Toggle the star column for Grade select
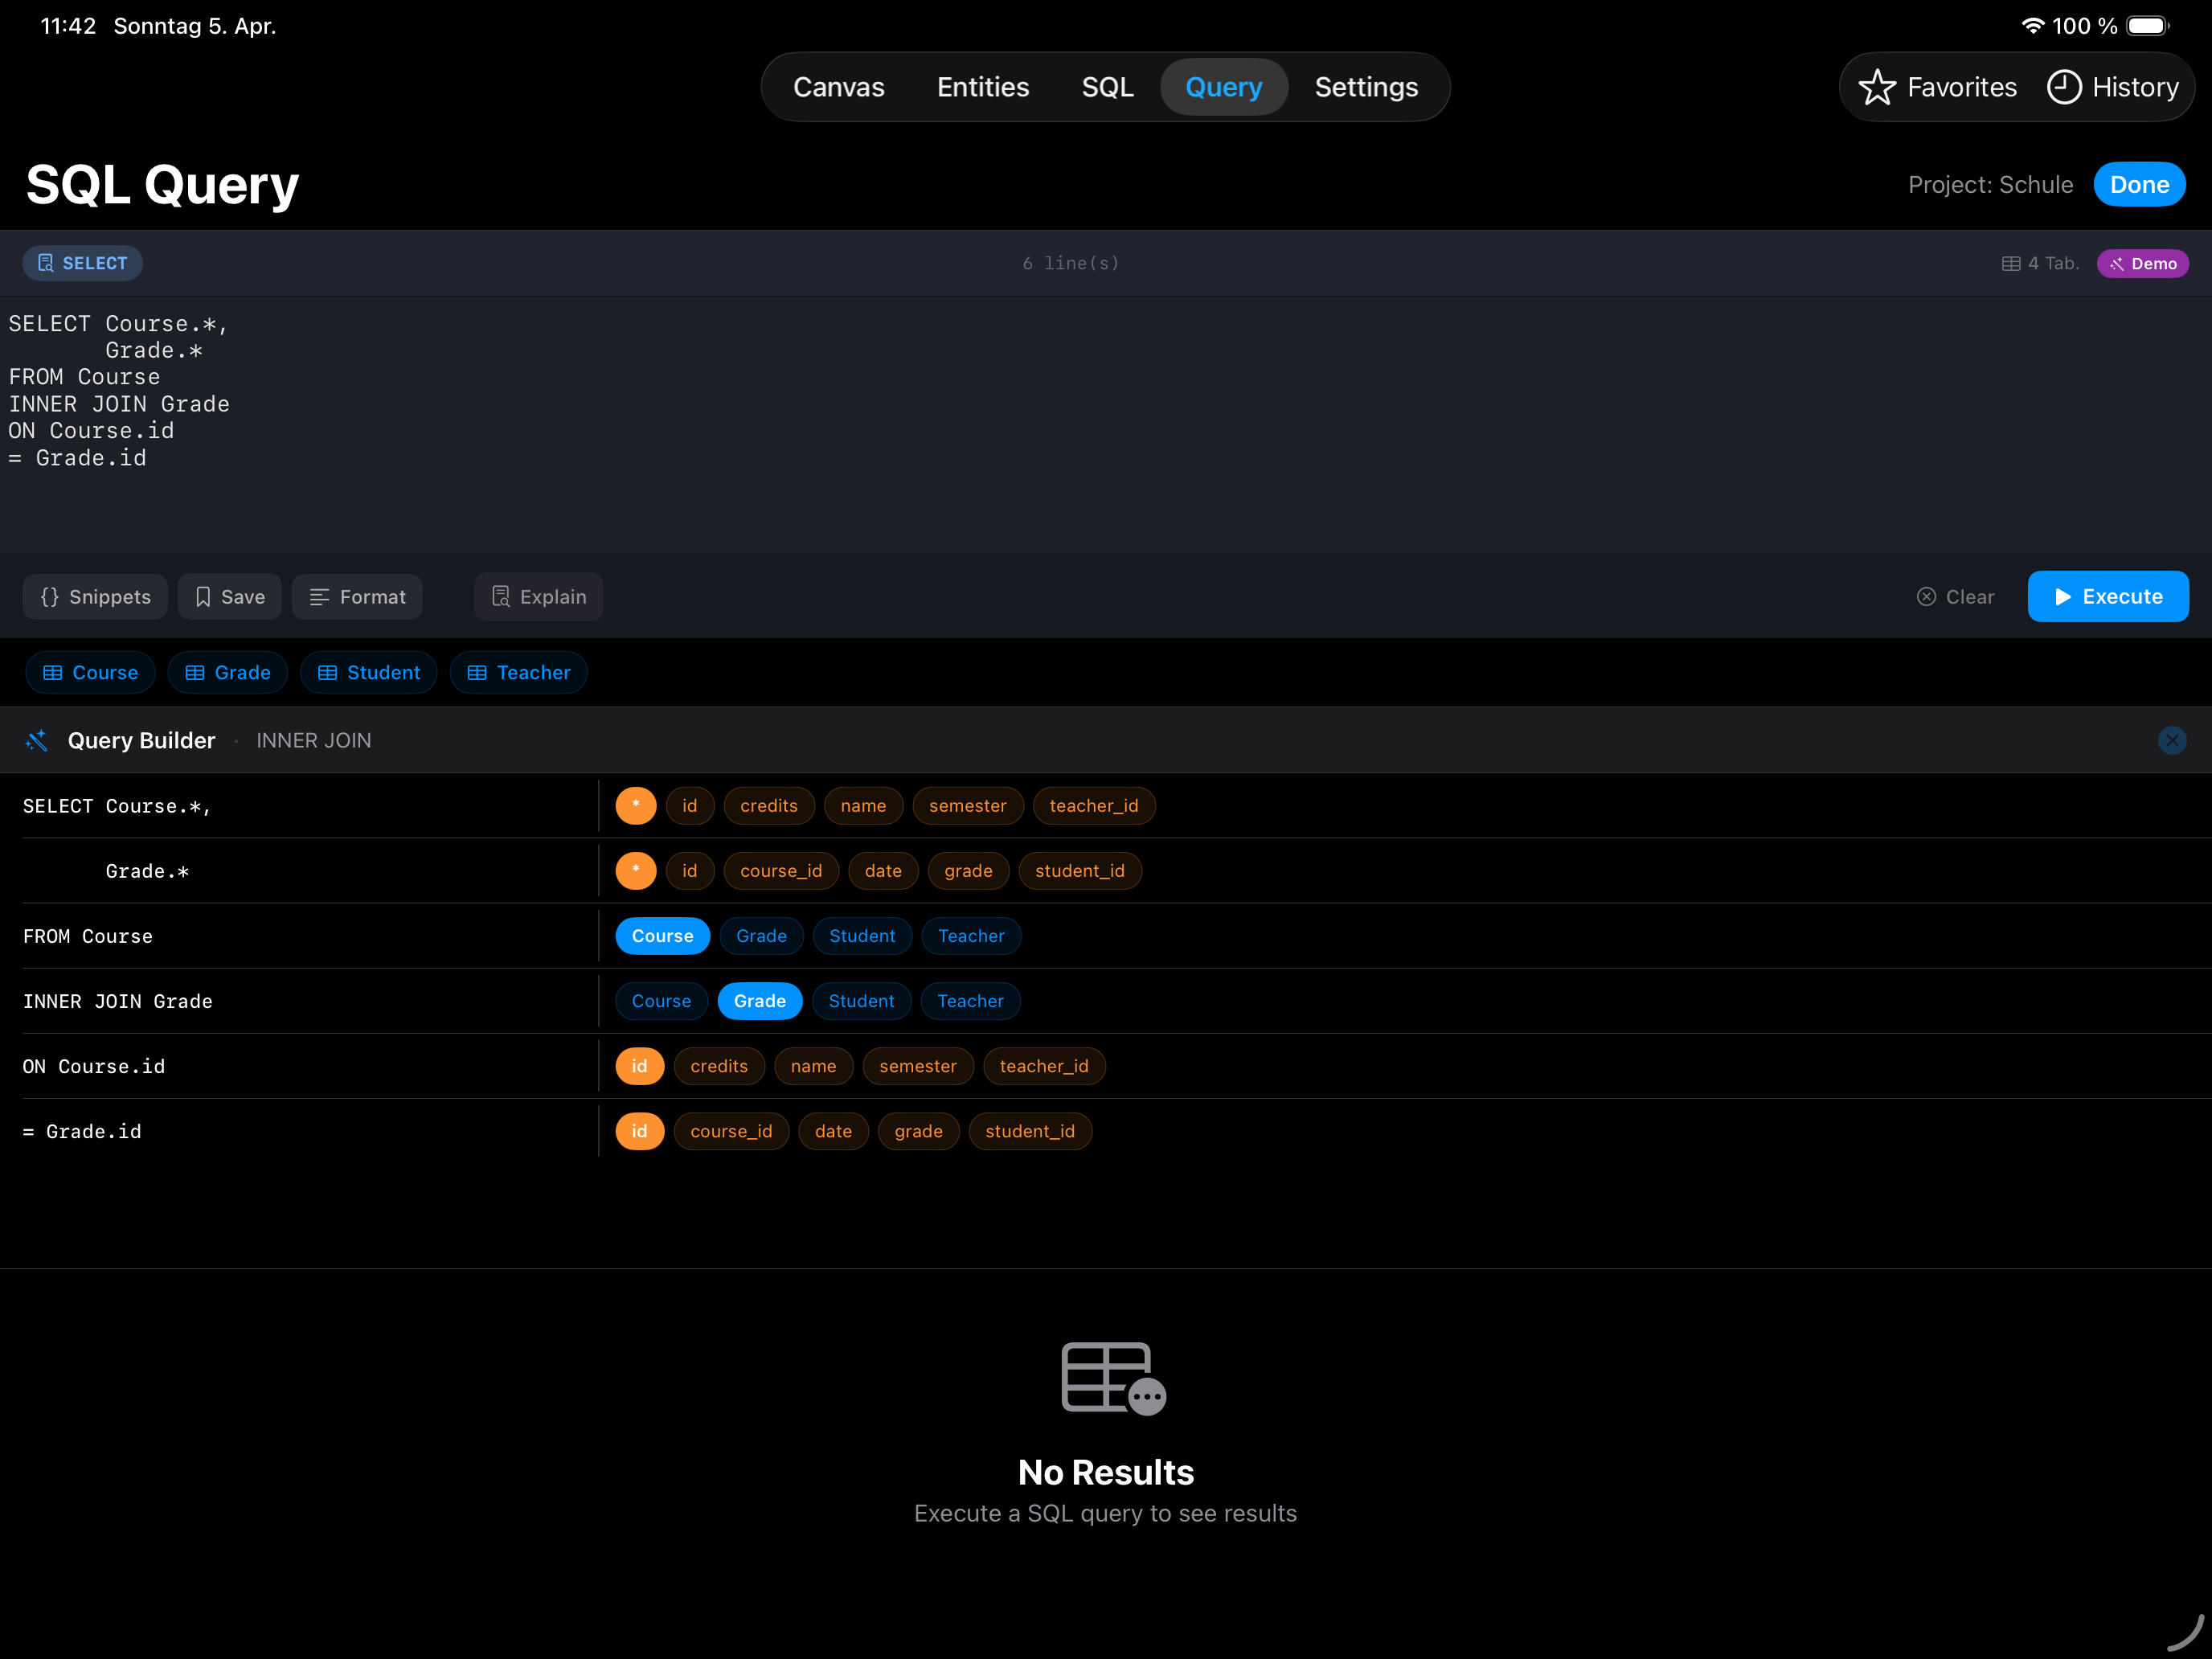The width and height of the screenshot is (2212, 1659). coord(636,871)
